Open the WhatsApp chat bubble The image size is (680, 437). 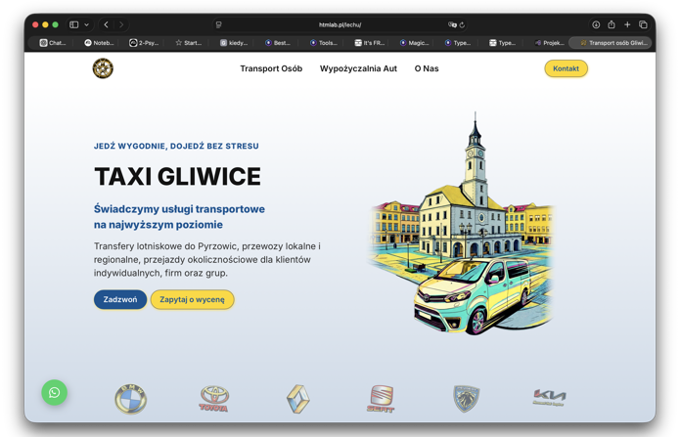point(54,393)
